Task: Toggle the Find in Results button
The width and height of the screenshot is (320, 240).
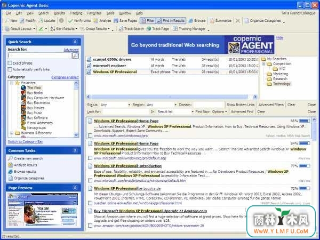Action: [171, 21]
